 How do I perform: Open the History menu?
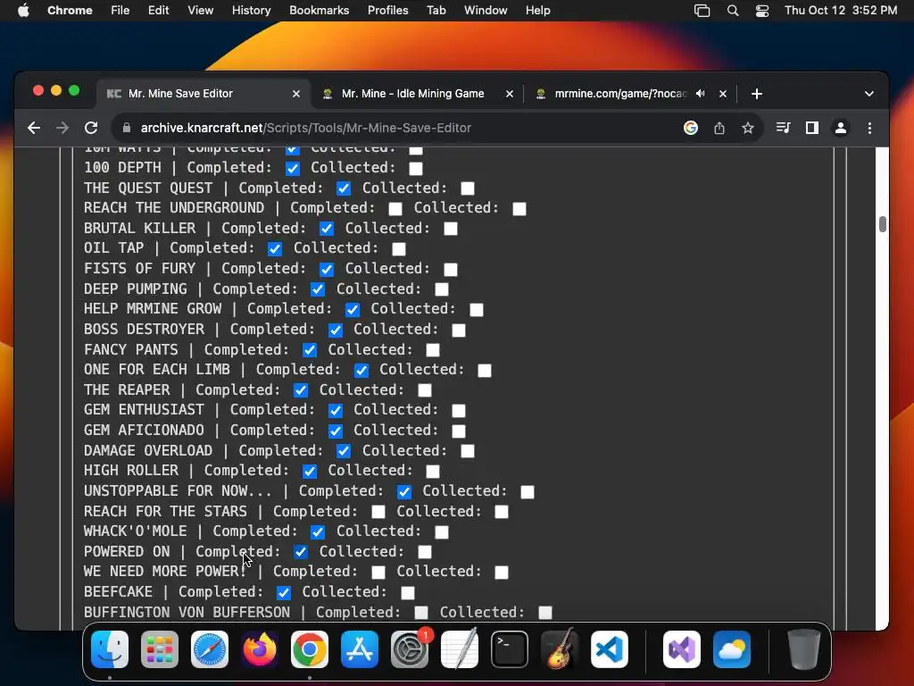[251, 11]
